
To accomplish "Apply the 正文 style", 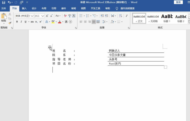I will (139, 18).
